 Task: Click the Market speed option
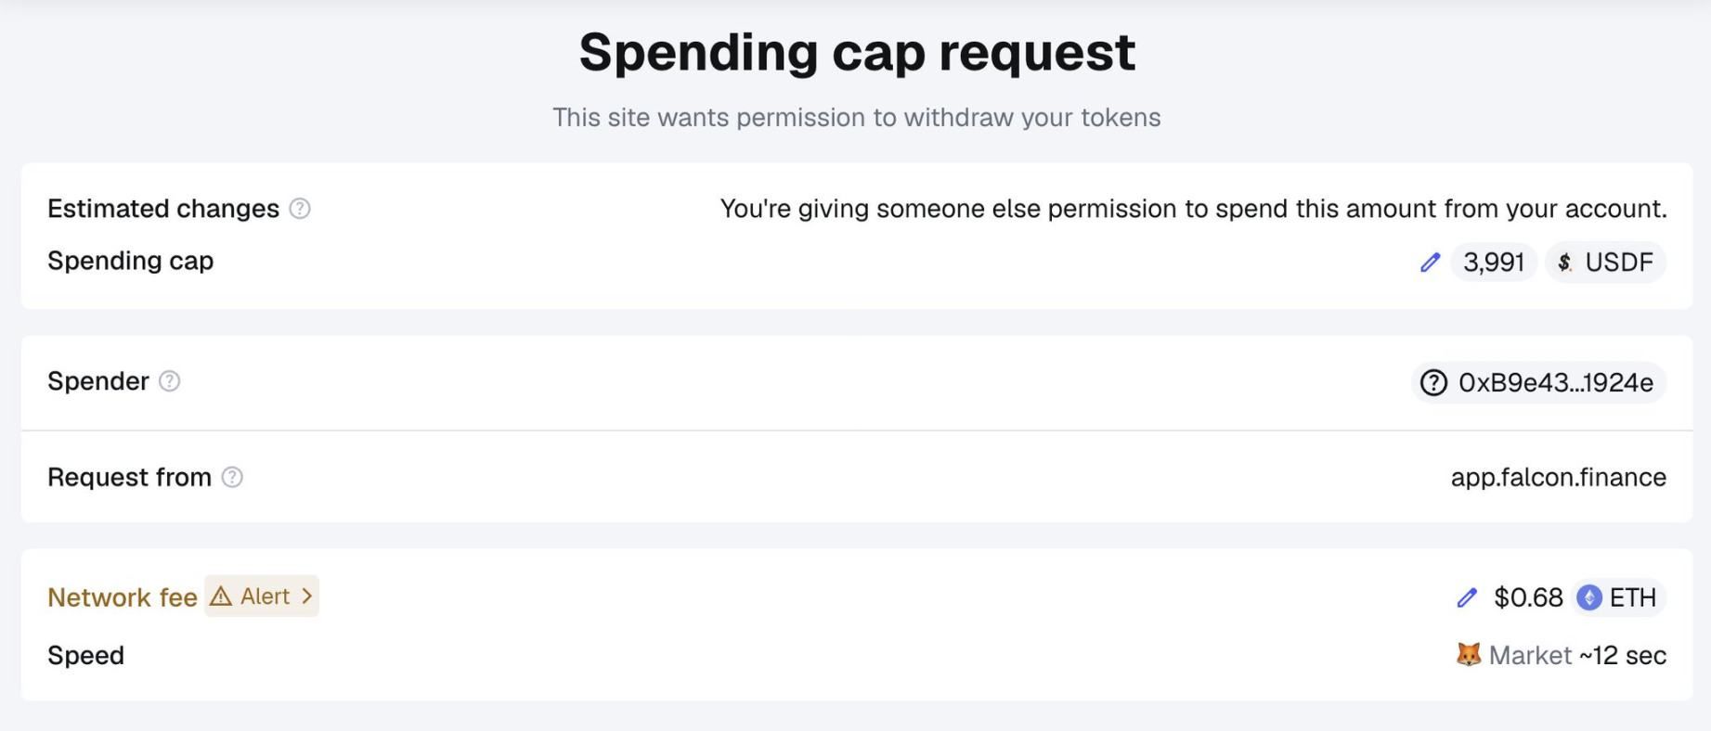[1530, 655]
